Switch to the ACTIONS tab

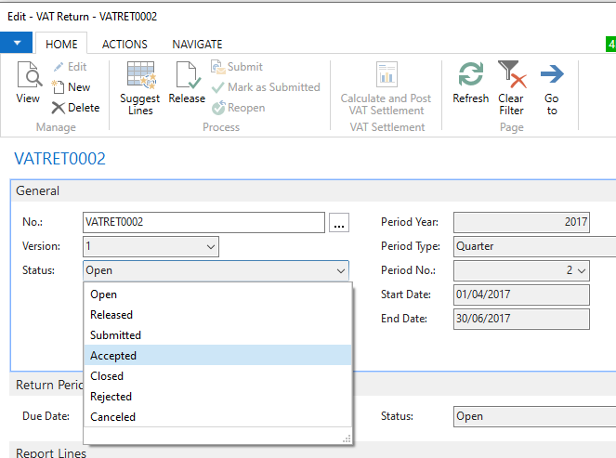click(x=125, y=44)
